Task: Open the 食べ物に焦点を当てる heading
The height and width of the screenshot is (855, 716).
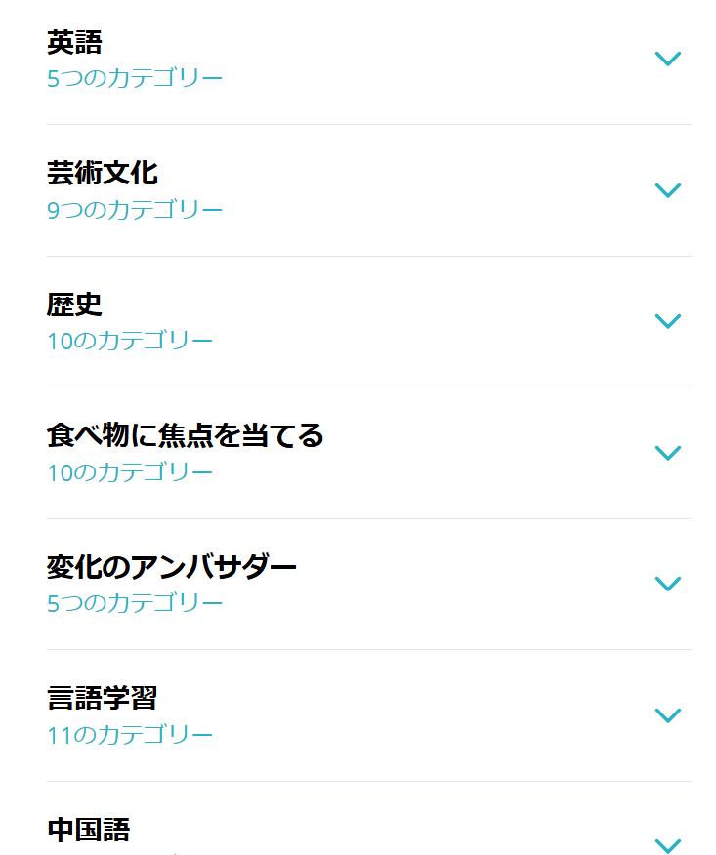Action: pyautogui.click(x=185, y=435)
